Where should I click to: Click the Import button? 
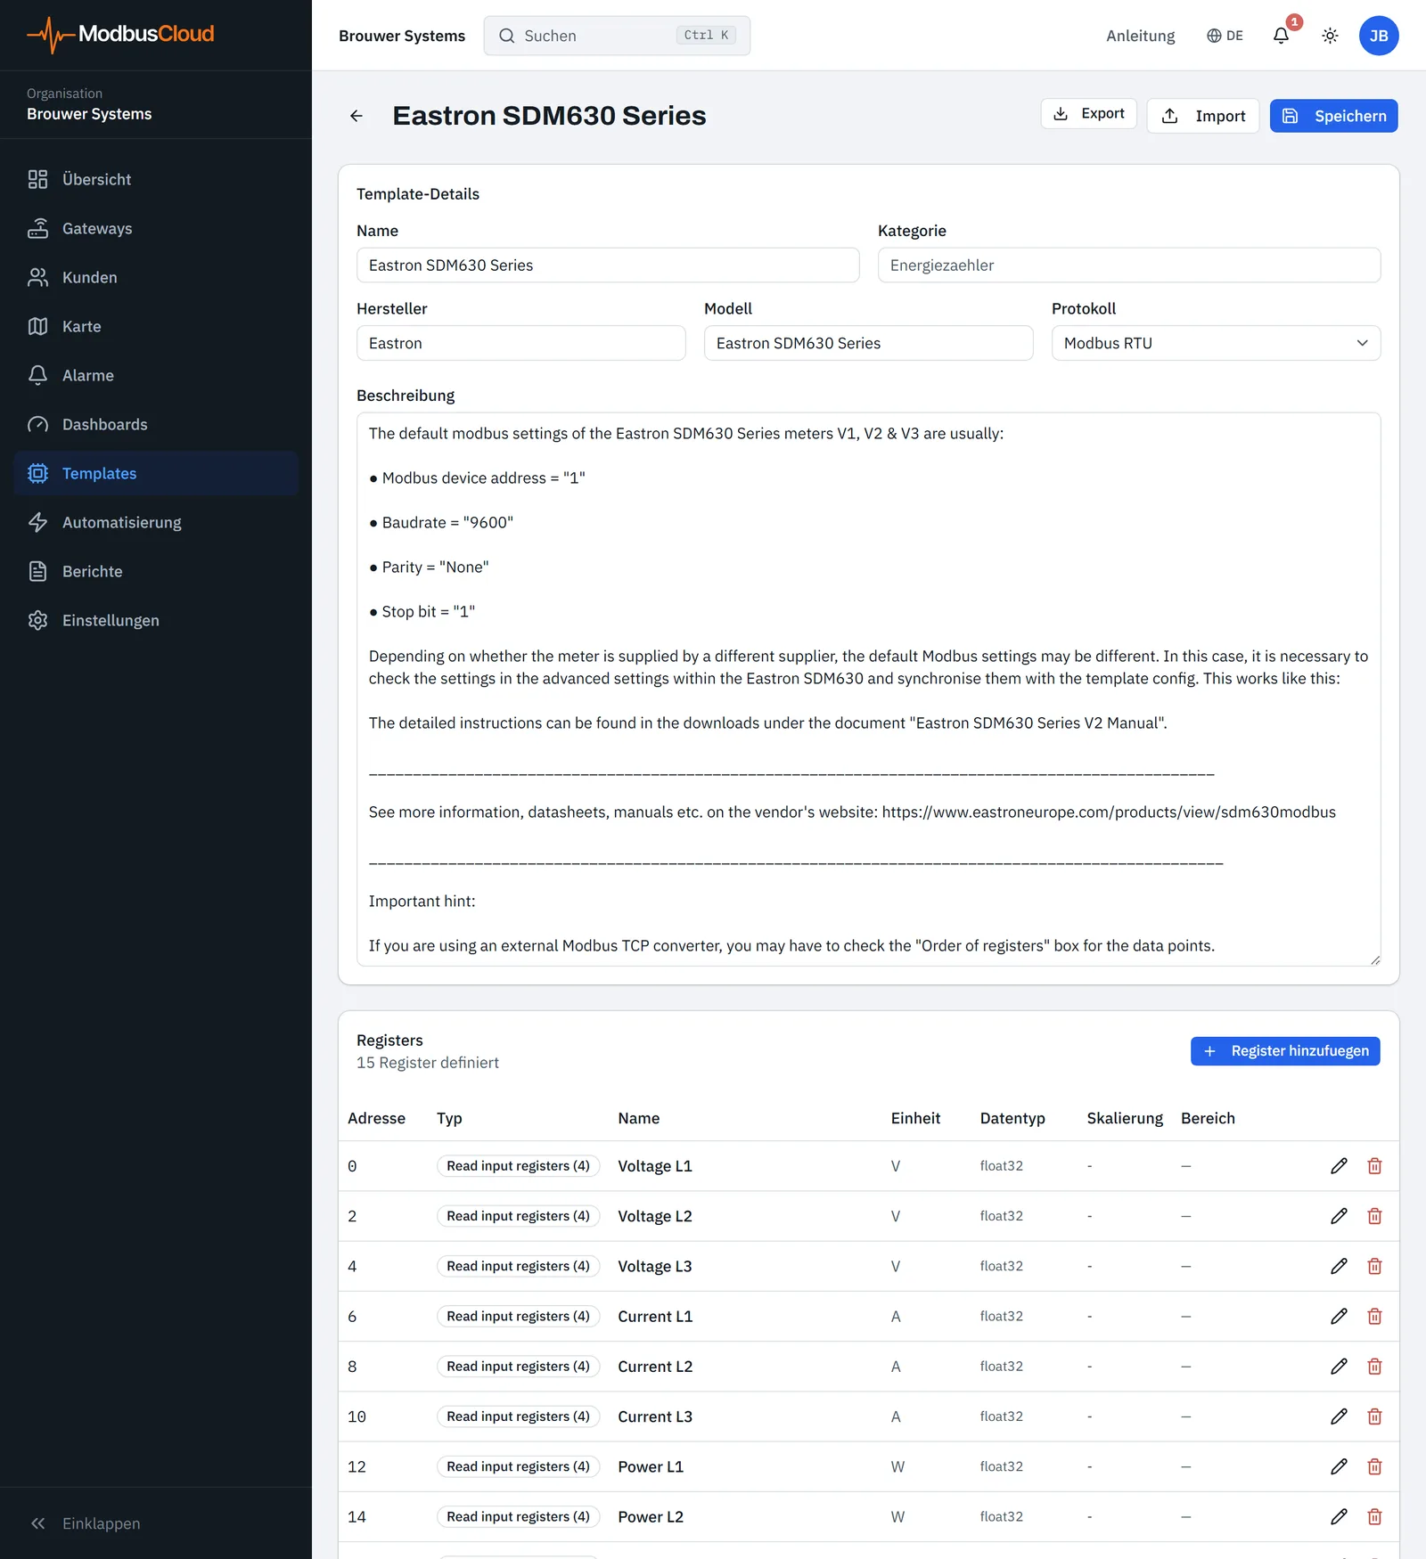point(1202,116)
